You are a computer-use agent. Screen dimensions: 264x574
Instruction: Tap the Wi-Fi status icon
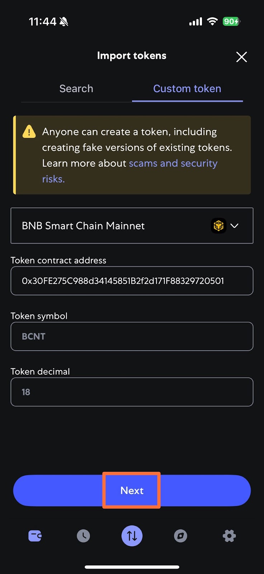[x=212, y=22]
